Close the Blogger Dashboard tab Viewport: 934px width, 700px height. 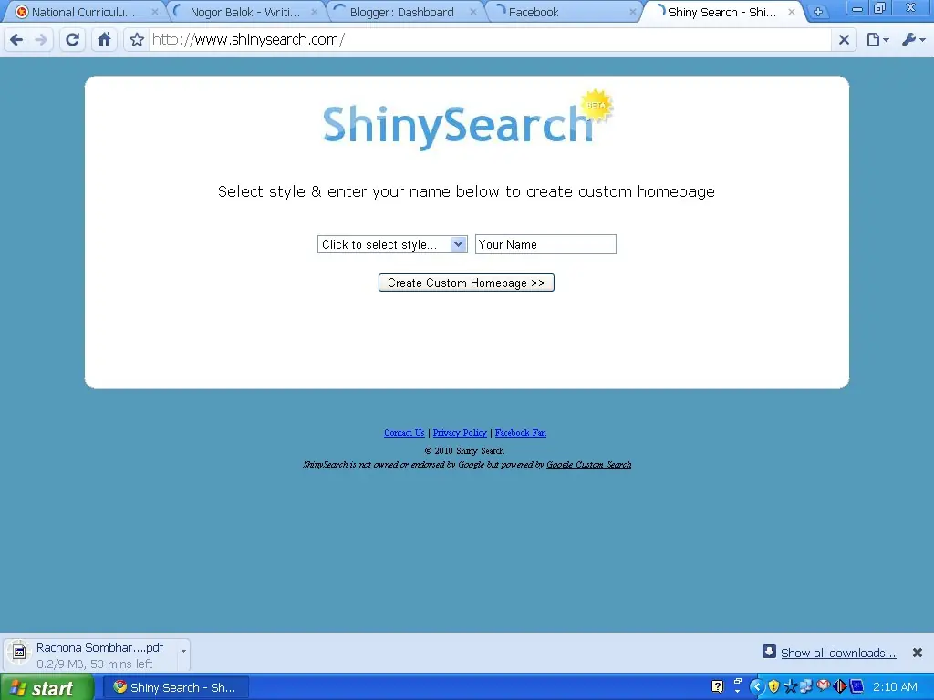(473, 12)
